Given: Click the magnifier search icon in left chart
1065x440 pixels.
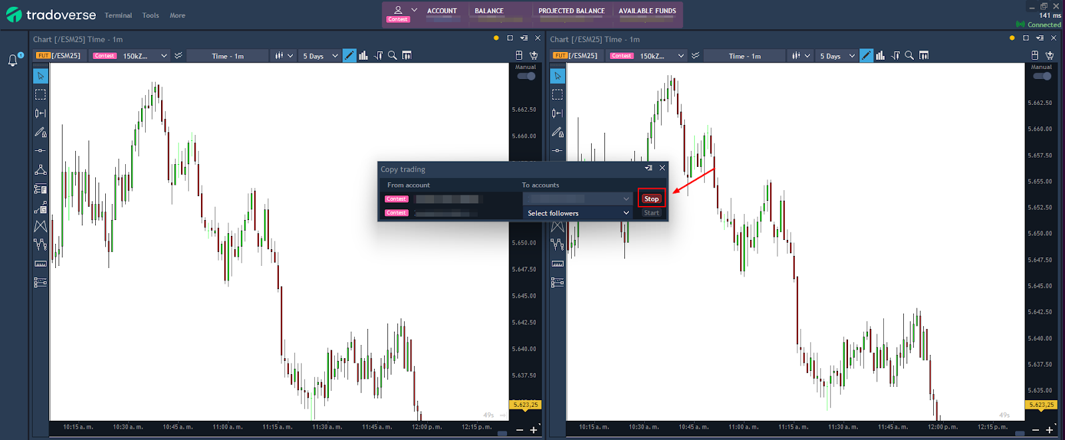Looking at the screenshot, I should (x=393, y=56).
